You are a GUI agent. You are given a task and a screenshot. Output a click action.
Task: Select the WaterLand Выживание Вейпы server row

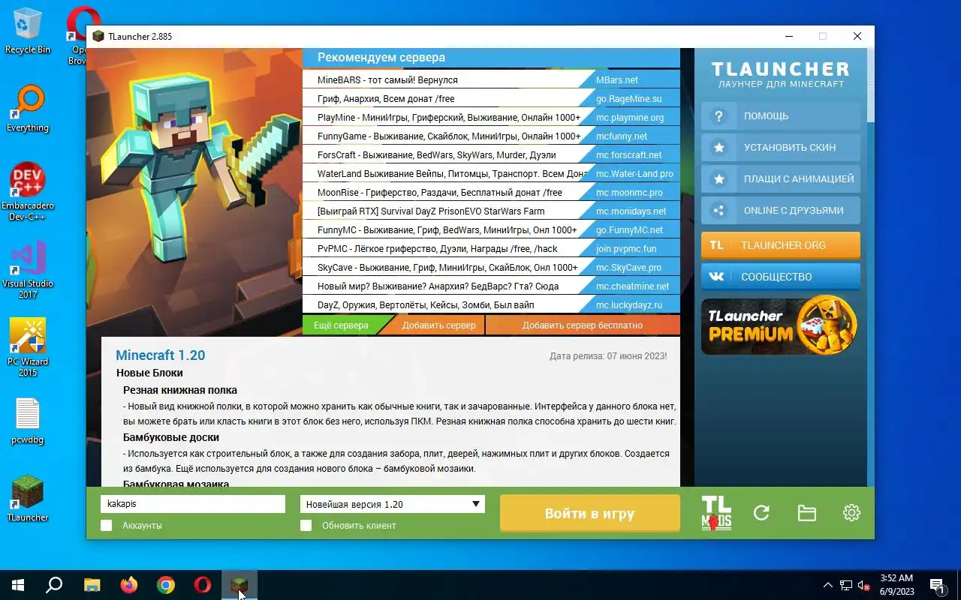click(491, 173)
